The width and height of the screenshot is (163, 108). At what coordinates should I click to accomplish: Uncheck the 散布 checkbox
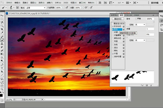113,30
